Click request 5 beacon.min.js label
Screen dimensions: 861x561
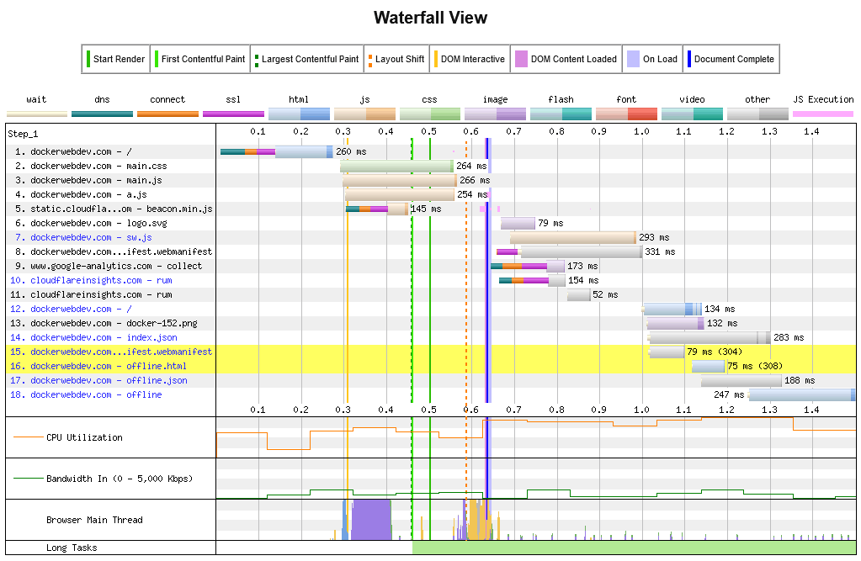pyautogui.click(x=113, y=209)
